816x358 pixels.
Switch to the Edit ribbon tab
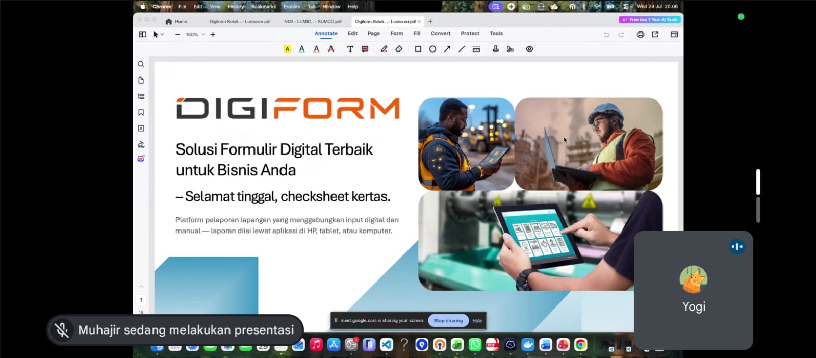352,33
